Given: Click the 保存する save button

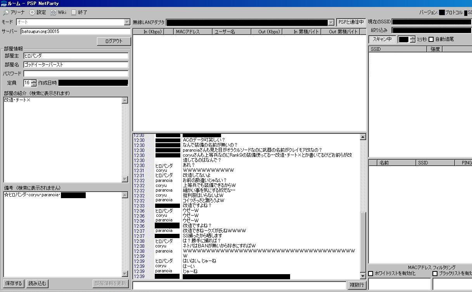Looking at the screenshot, I should (x=14, y=283).
